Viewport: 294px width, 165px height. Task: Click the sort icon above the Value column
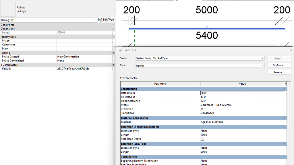pos(285,84)
